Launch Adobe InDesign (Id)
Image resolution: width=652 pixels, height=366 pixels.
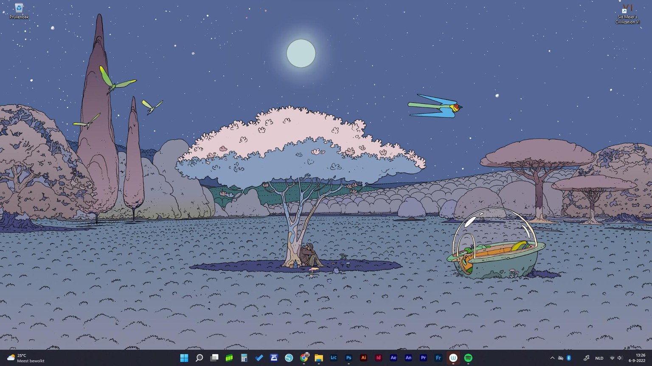coord(378,358)
